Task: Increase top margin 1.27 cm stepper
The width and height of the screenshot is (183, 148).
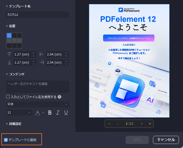Action: tap(34, 53)
